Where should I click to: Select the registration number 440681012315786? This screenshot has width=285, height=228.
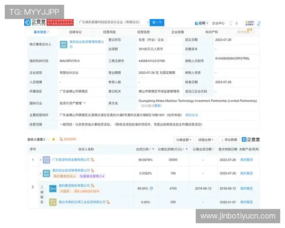tap(152, 61)
